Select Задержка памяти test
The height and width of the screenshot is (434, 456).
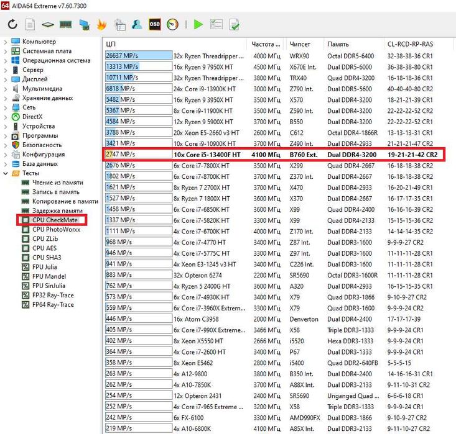tap(57, 210)
